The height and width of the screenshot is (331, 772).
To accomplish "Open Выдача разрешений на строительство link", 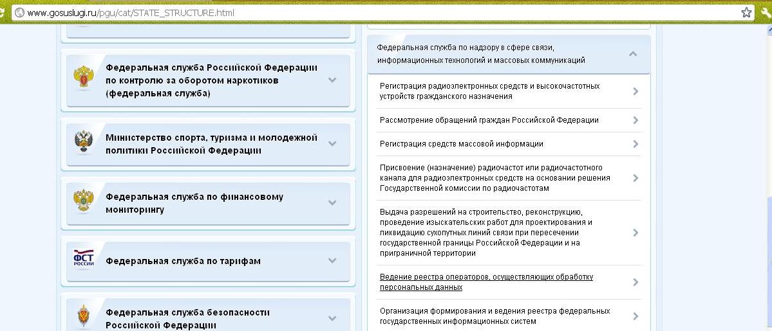I will (x=486, y=233).
